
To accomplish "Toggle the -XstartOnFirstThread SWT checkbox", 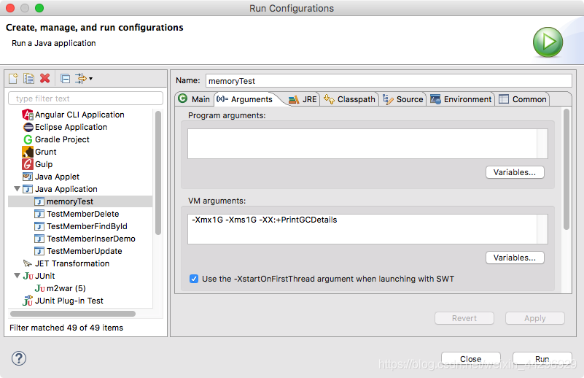I will coord(194,279).
